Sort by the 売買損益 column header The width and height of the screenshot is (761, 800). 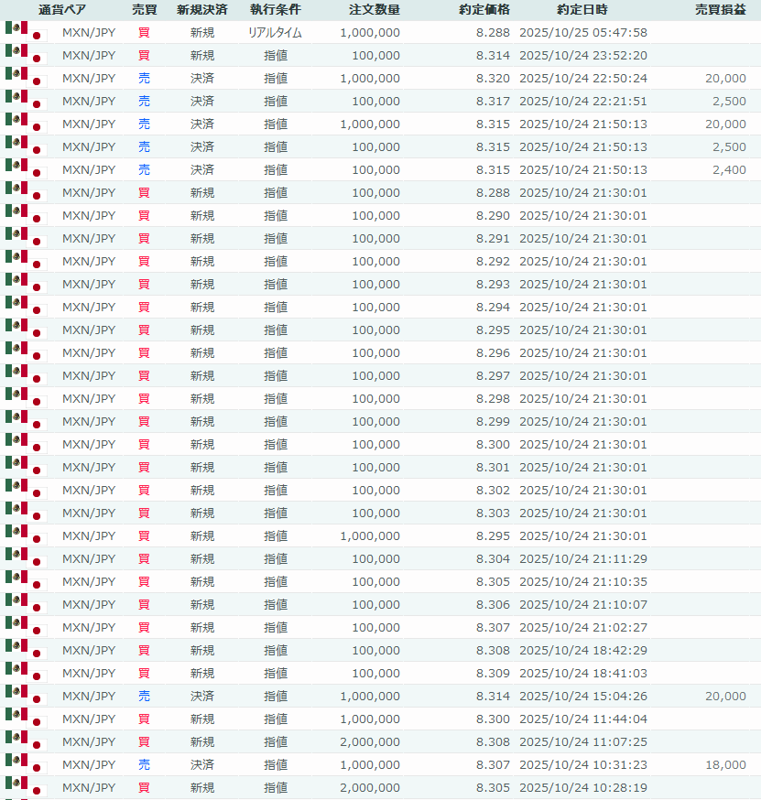point(720,10)
